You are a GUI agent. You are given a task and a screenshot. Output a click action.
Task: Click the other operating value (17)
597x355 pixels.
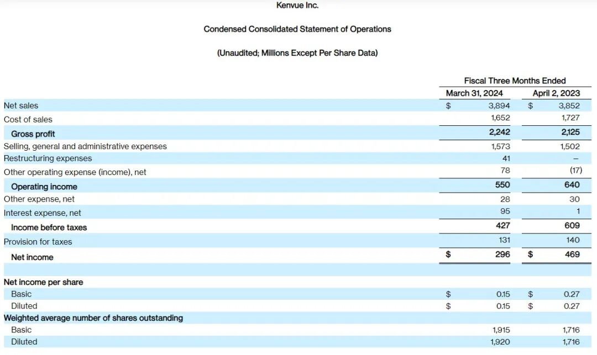pyautogui.click(x=575, y=170)
